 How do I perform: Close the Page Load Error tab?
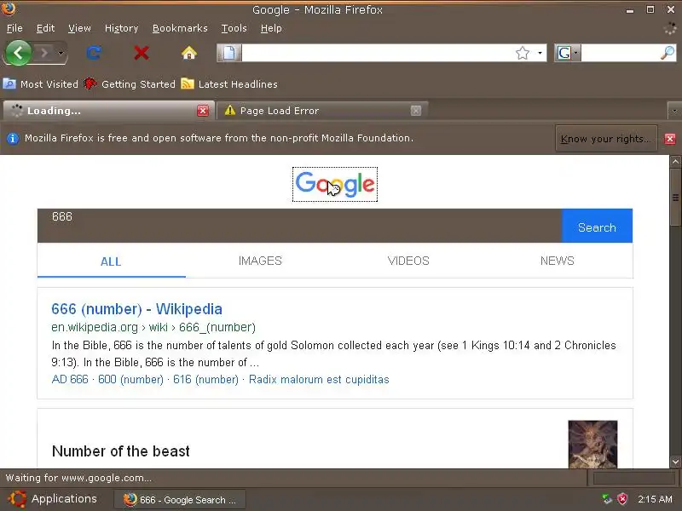416,111
